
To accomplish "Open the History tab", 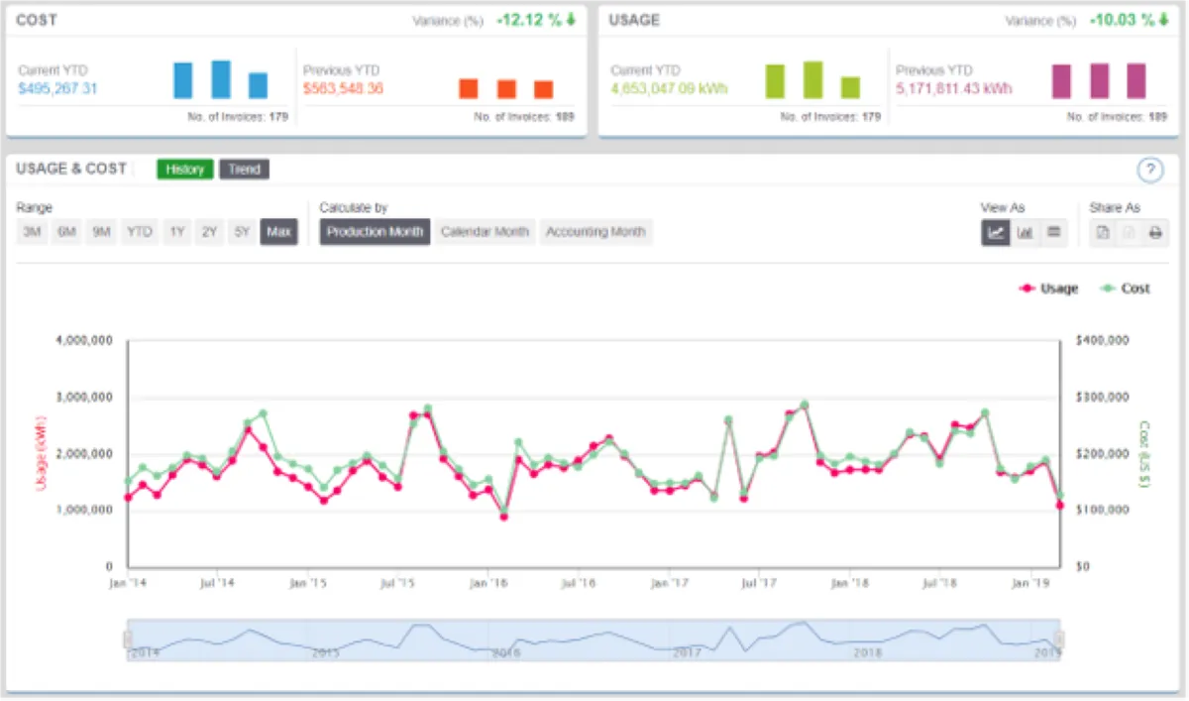I will pyautogui.click(x=184, y=170).
